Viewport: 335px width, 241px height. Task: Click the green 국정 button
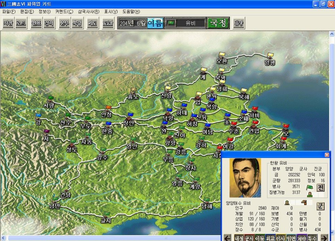218,23
